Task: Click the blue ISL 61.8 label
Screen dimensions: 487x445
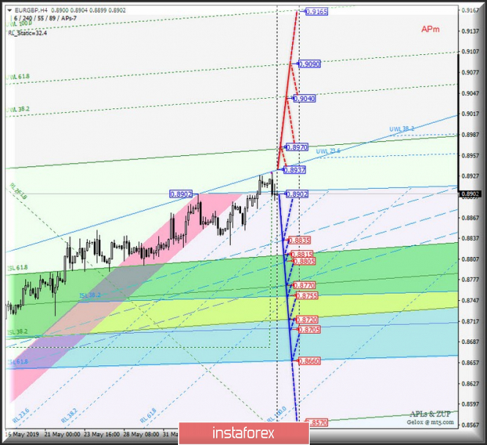Action: (x=18, y=362)
